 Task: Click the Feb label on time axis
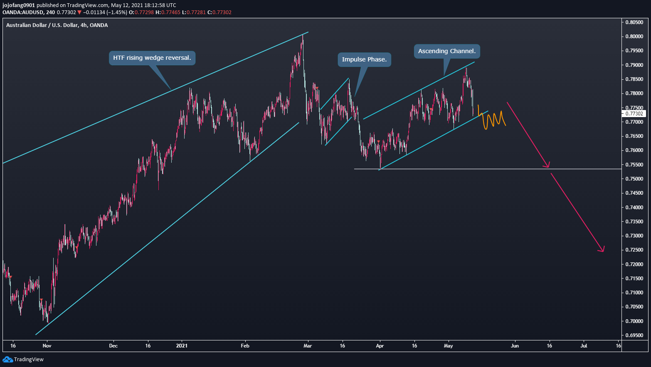(245, 345)
